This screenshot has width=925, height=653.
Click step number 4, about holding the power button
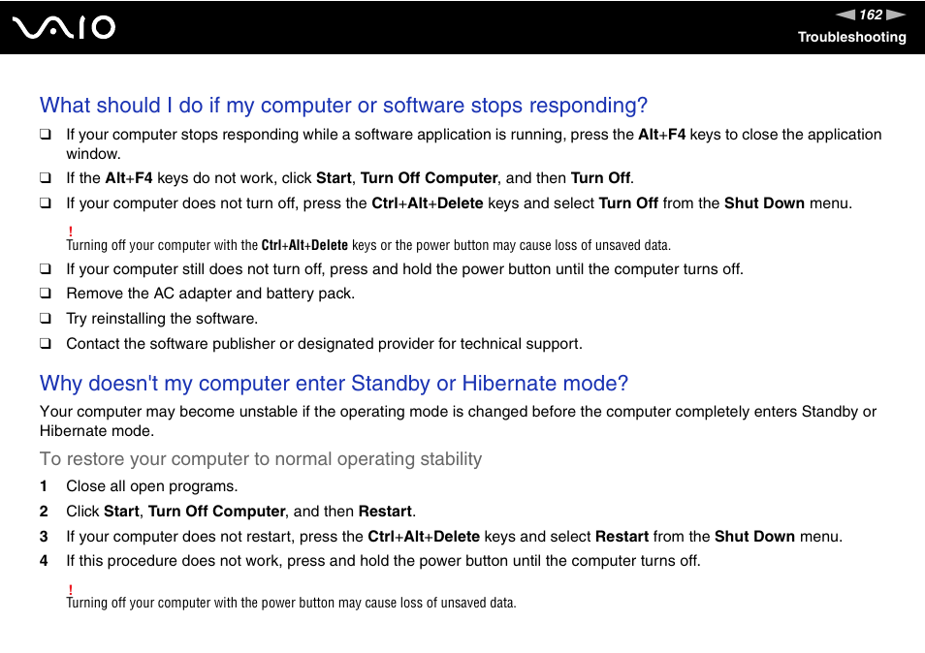44,560
